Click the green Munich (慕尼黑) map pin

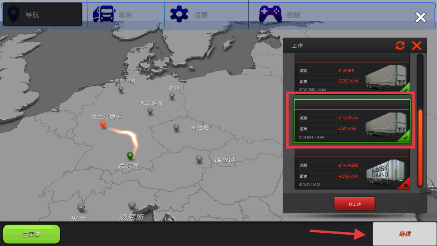click(x=130, y=156)
